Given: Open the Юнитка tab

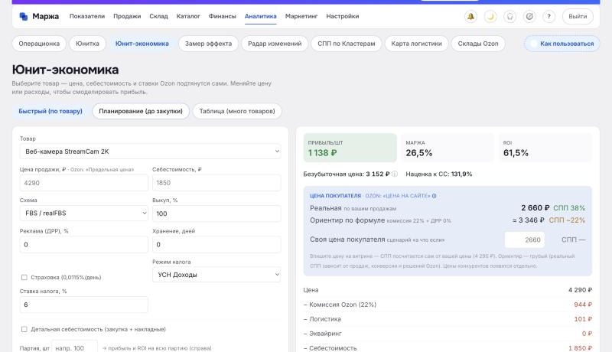Looking at the screenshot, I should 87,44.
